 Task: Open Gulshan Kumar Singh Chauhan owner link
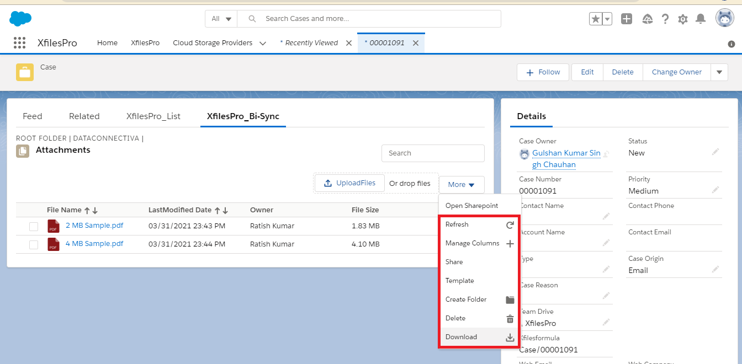pyautogui.click(x=566, y=159)
